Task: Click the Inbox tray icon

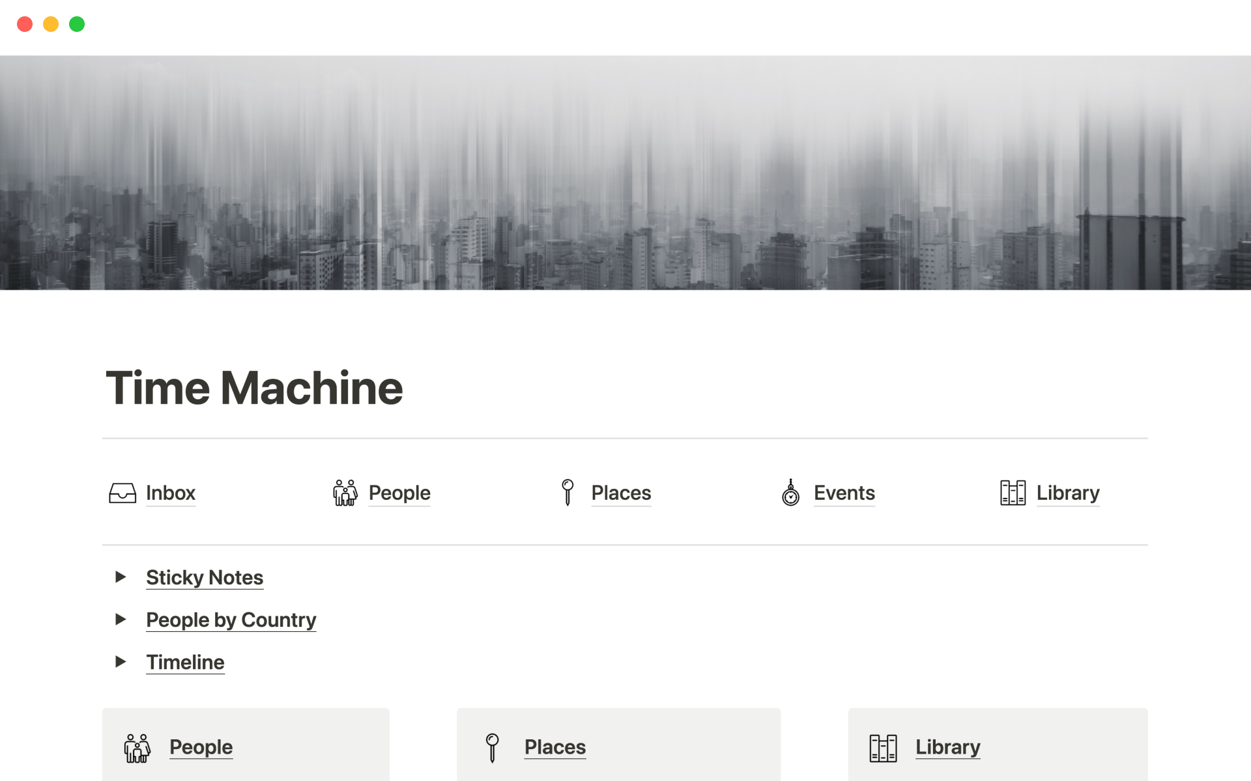Action: 122,493
